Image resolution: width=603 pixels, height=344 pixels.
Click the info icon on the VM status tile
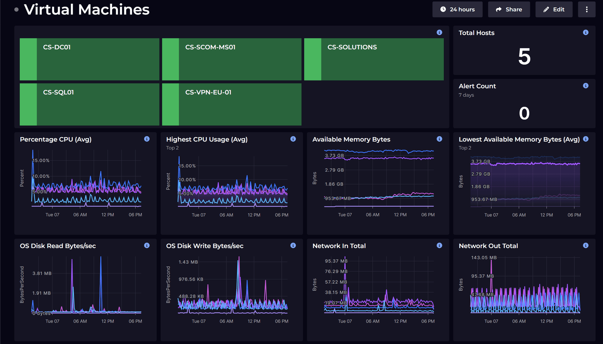click(x=440, y=32)
